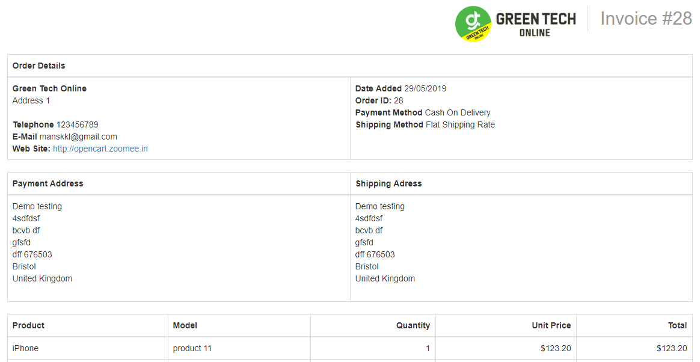Click the manskkl@gmail.com email text
This screenshot has width=700, height=362.
click(x=78, y=137)
